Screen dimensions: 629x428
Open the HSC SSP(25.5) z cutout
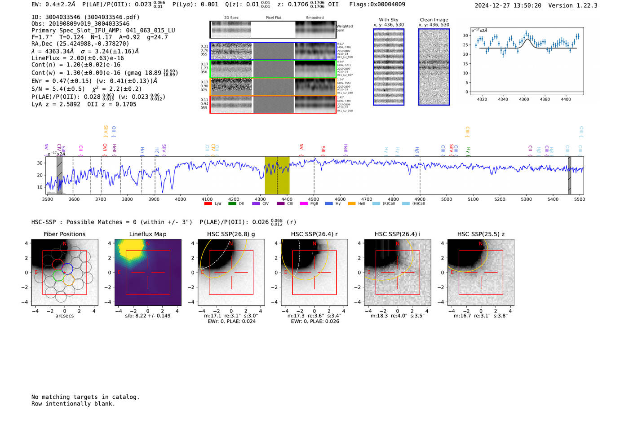tap(481, 273)
